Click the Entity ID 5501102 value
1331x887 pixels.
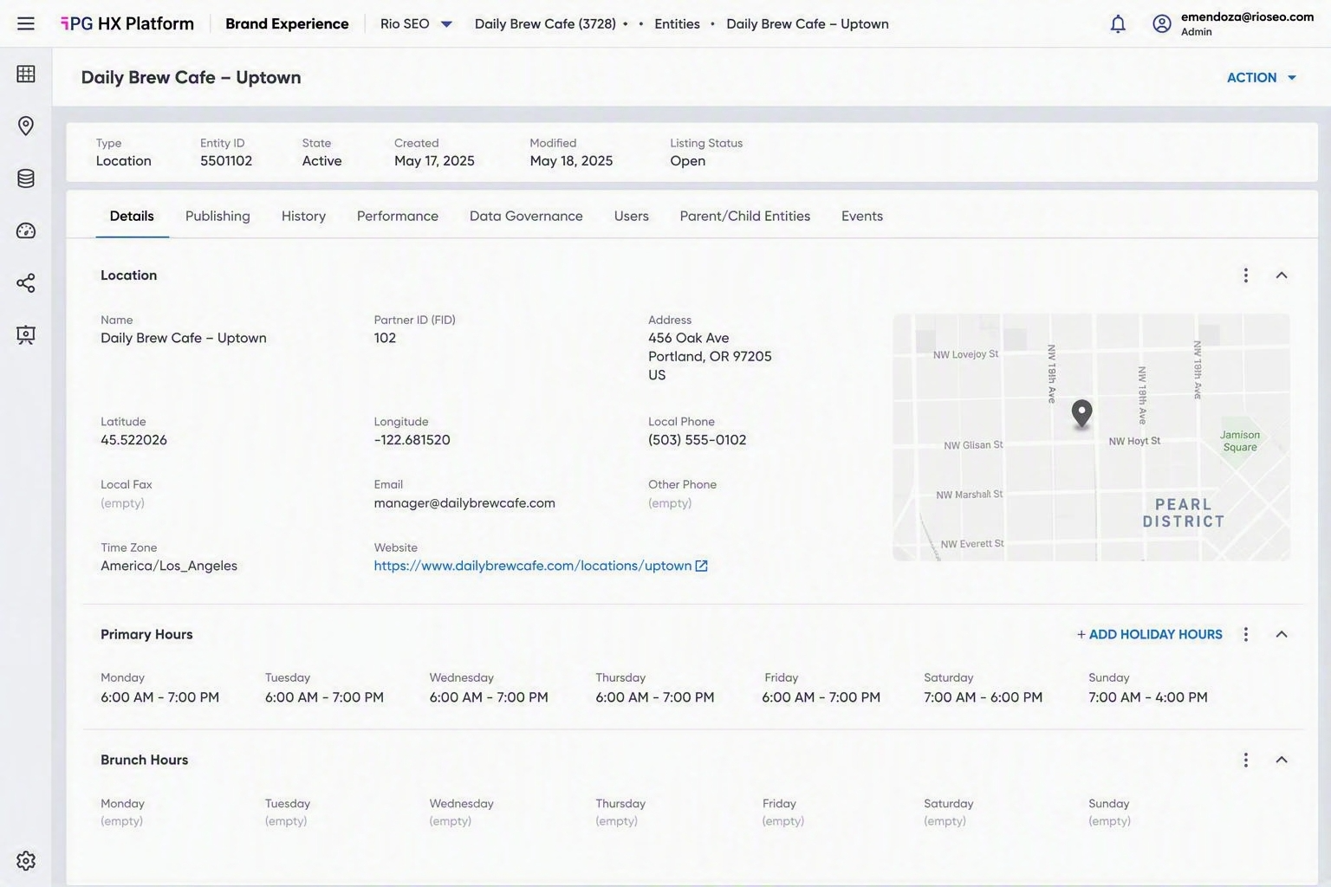click(x=226, y=161)
